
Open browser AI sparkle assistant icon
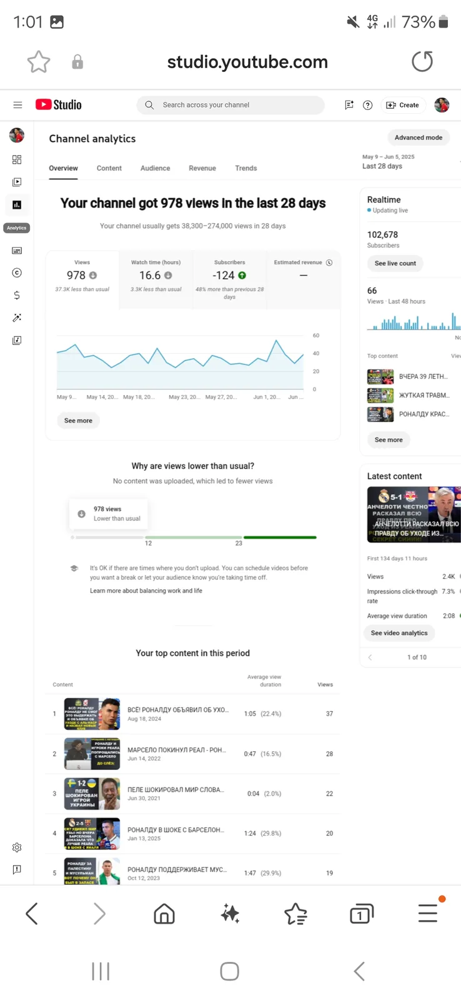pyautogui.click(x=230, y=914)
